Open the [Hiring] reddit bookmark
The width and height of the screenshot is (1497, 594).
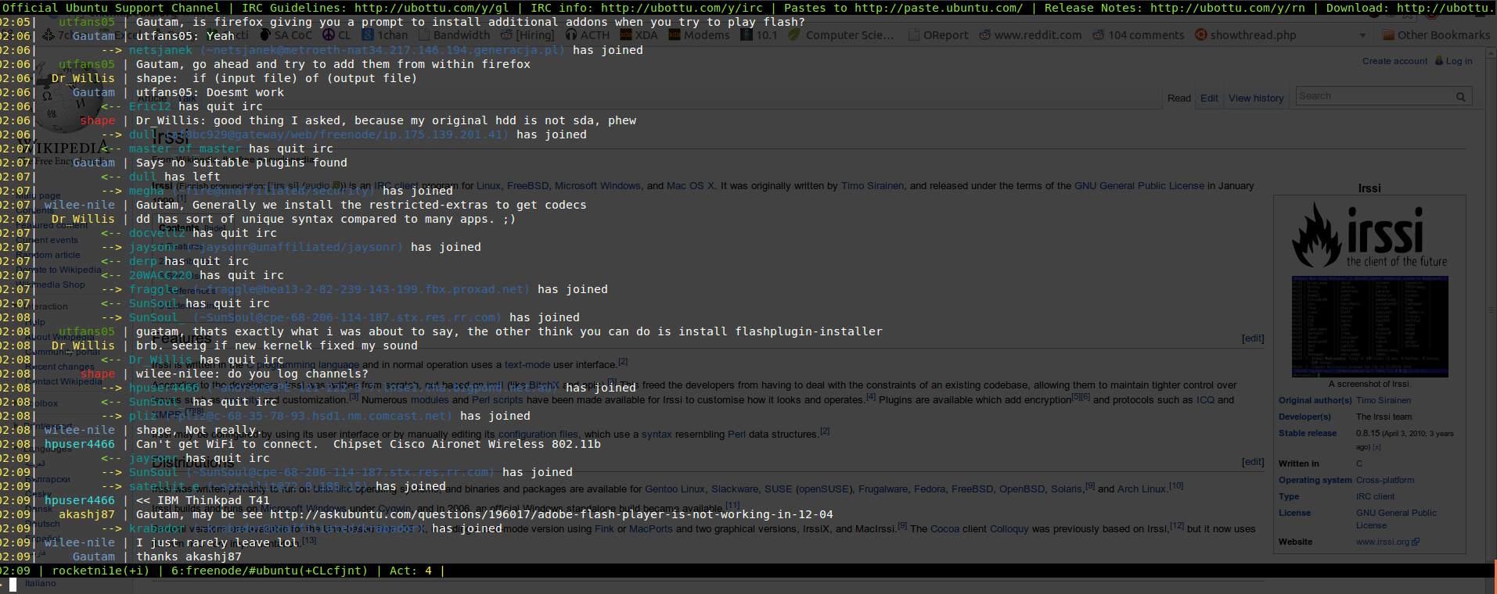tap(527, 35)
